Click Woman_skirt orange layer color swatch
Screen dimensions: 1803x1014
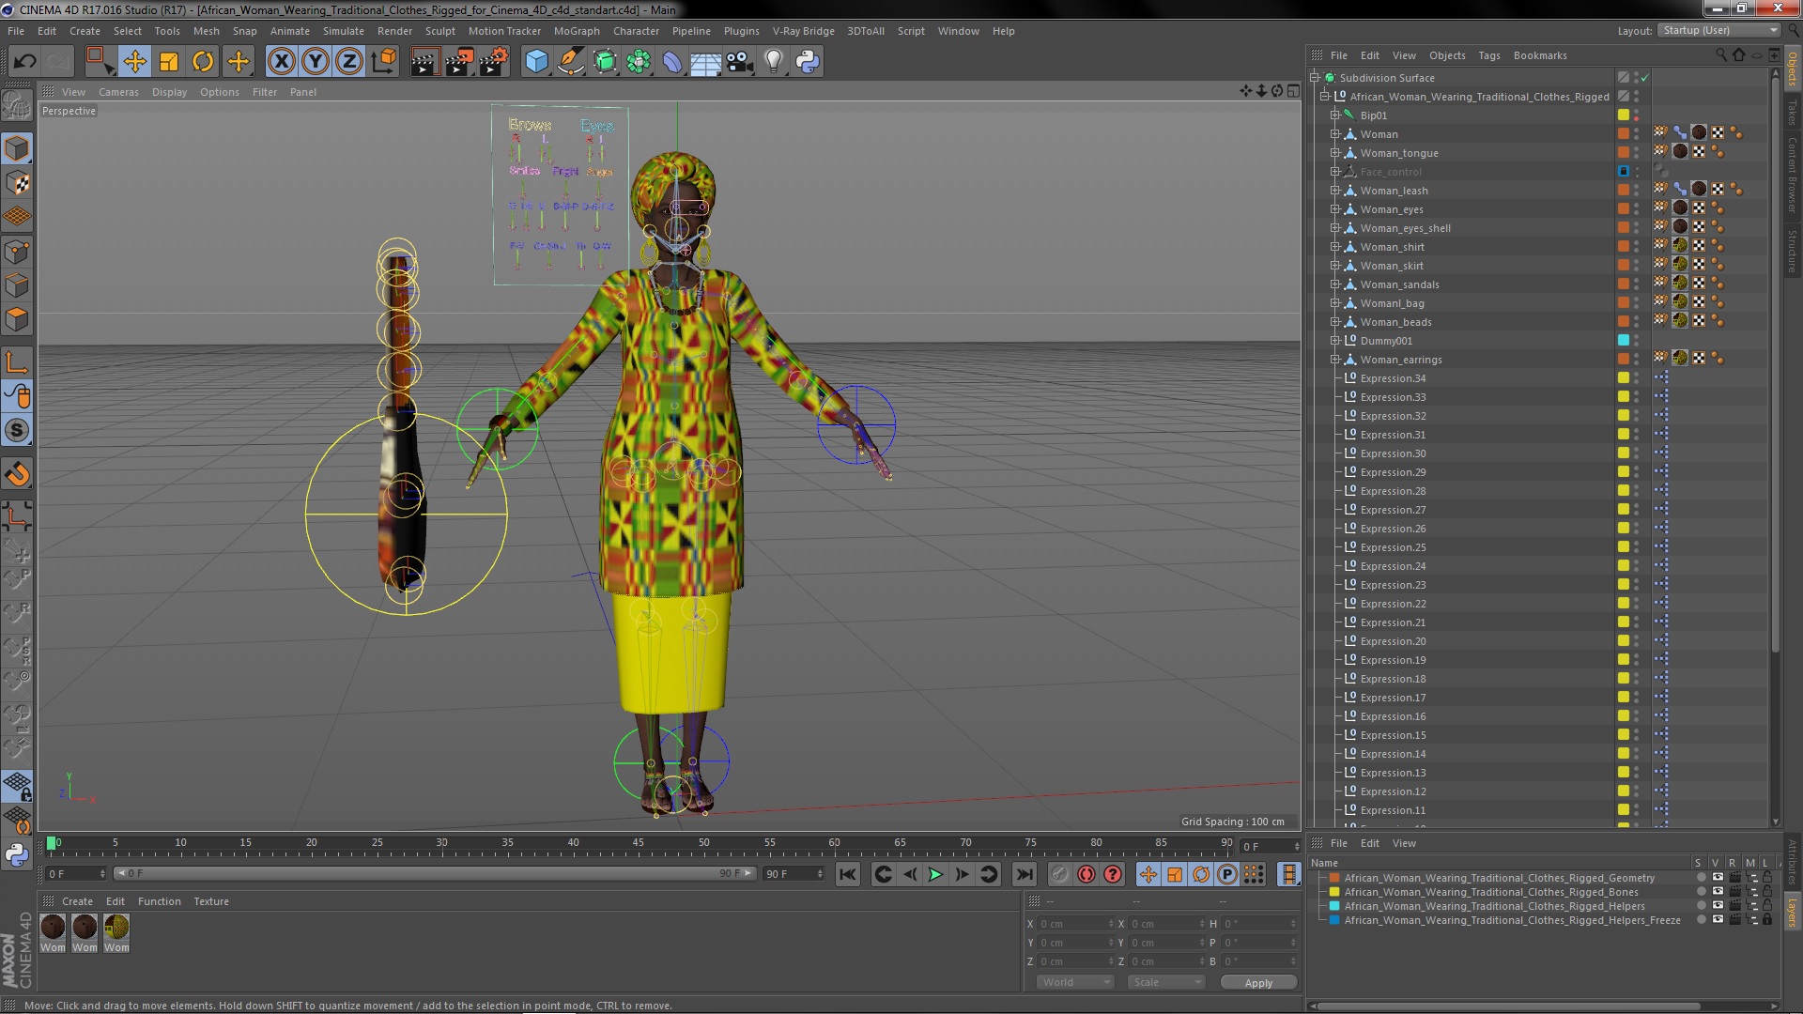coord(1624,266)
